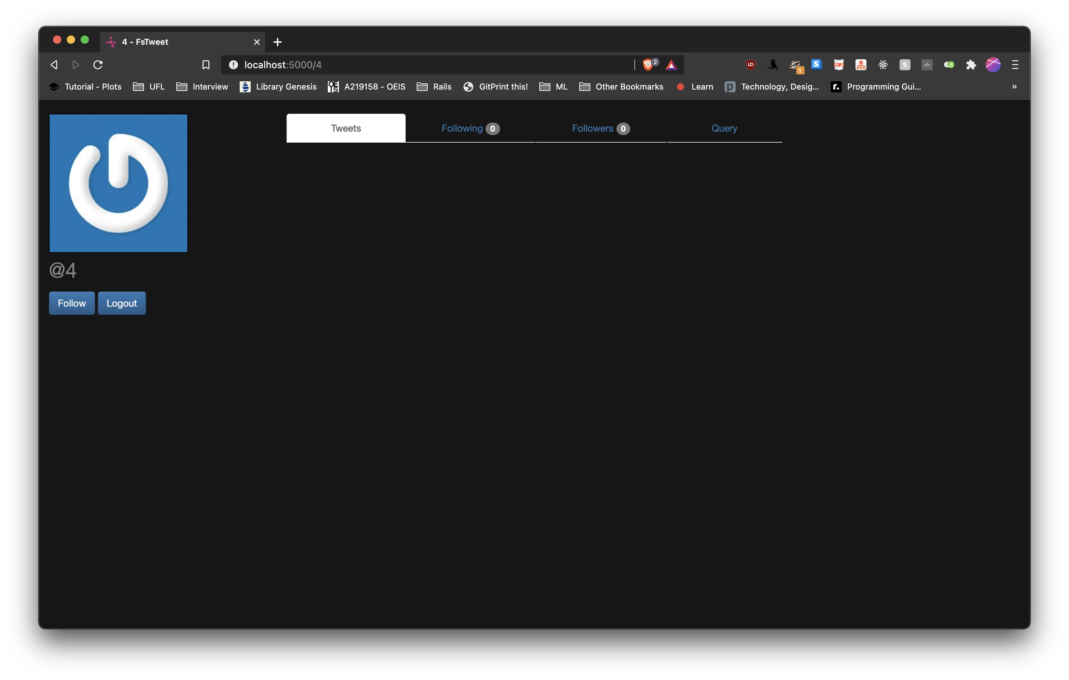Expand the hidden bookmarks overflow chevron
This screenshot has height=680, width=1069.
click(x=1014, y=86)
